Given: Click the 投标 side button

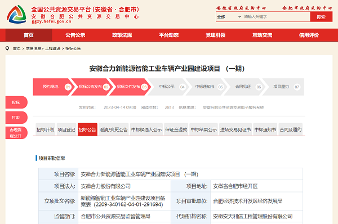Looking at the screenshot, I should [x=16, y=102].
